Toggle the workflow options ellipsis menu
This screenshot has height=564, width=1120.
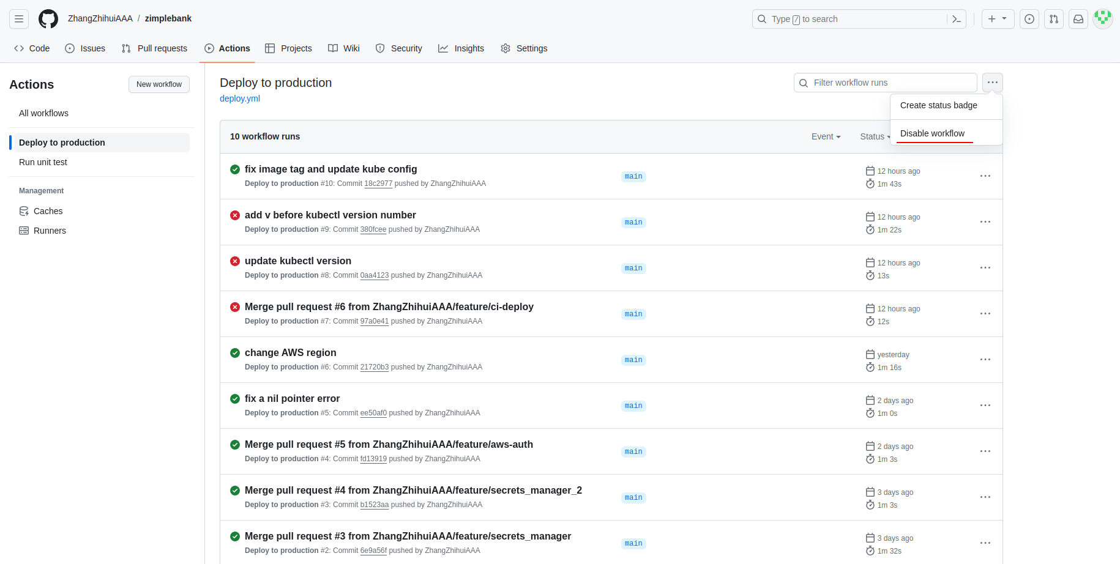point(992,83)
